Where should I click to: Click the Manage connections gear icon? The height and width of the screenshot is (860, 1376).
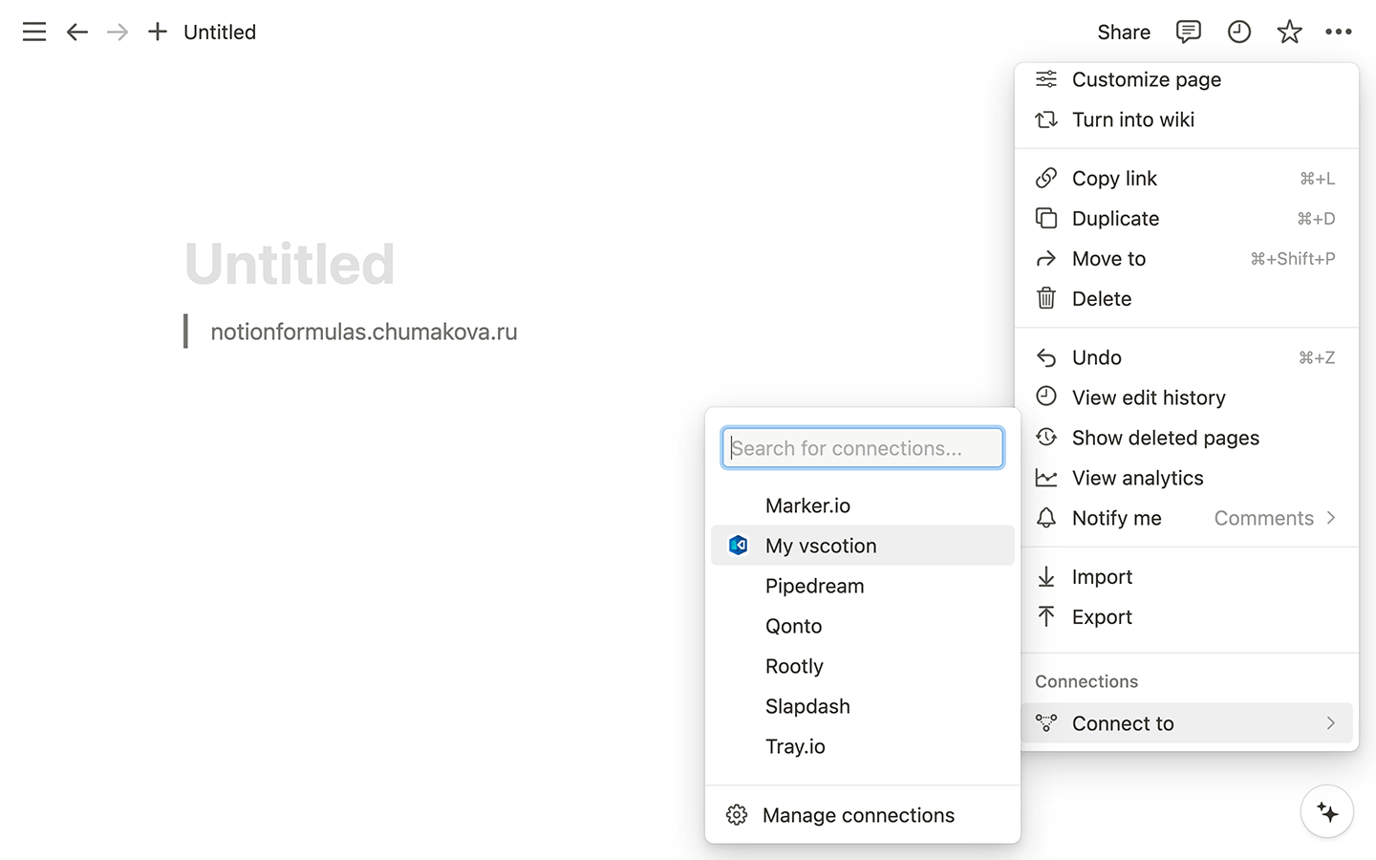pyautogui.click(x=737, y=815)
